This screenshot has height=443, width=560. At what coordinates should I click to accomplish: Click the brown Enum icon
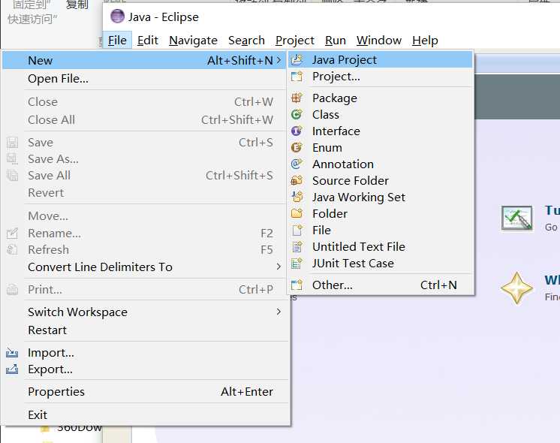pyautogui.click(x=297, y=147)
